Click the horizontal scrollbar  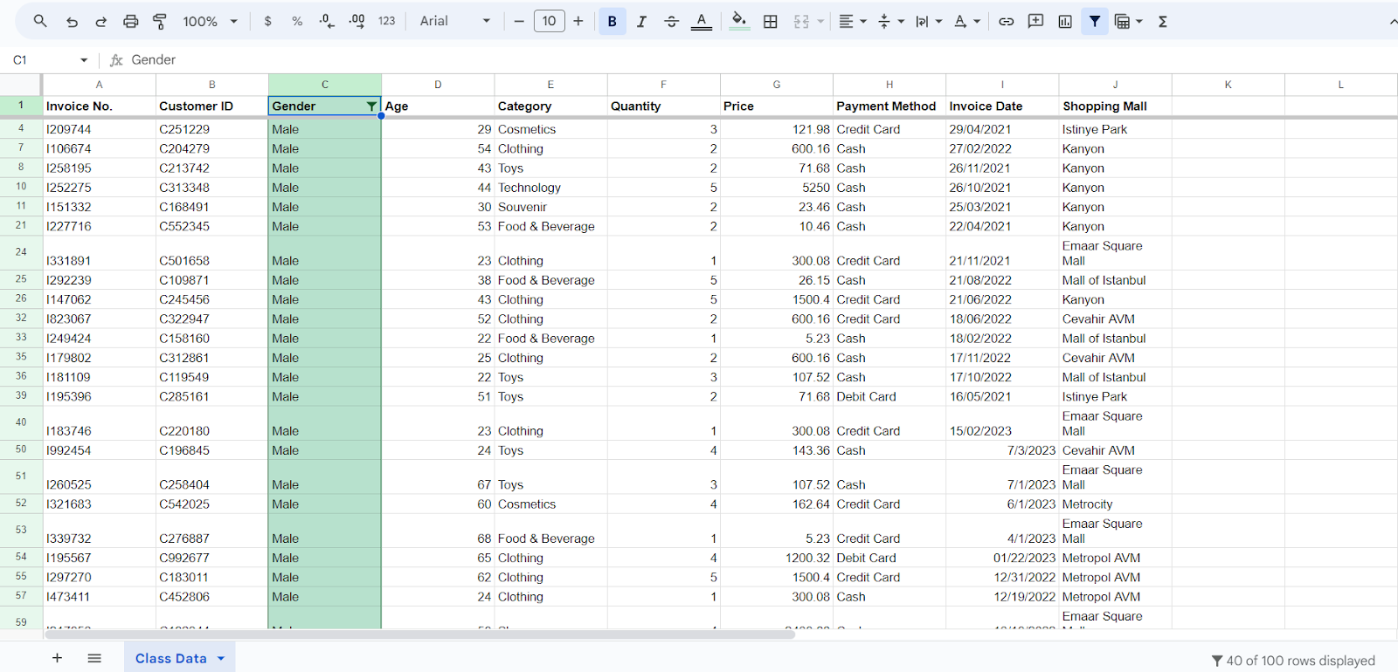click(419, 634)
